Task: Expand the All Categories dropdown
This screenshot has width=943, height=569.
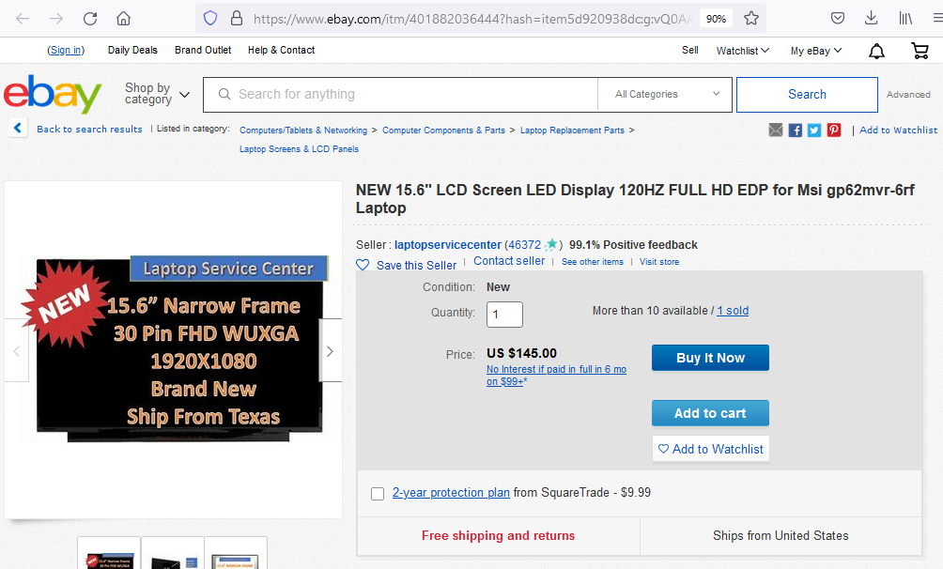Action: pyautogui.click(x=665, y=95)
